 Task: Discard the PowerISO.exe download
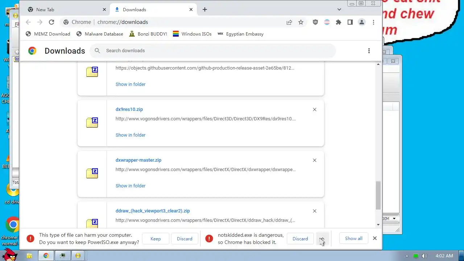click(x=185, y=239)
